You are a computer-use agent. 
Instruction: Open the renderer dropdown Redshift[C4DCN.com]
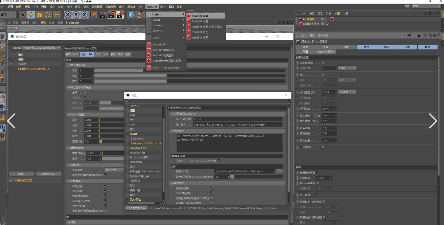41,48
